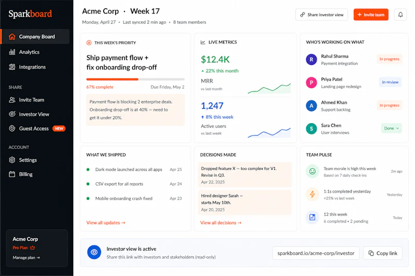Click View all updates link
The image size is (415, 276).
106,223
